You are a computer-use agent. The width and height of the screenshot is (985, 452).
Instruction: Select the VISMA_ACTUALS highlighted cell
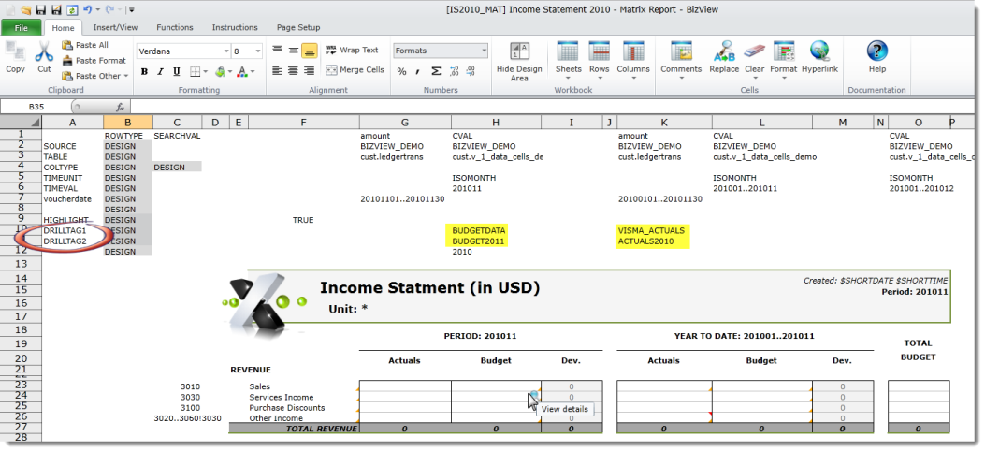651,230
